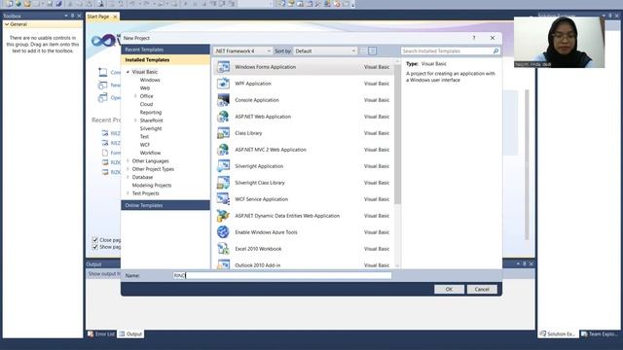Viewport: 623px width, 350px height.
Task: Click the New Project icon on Start Page
Action: (x=102, y=85)
